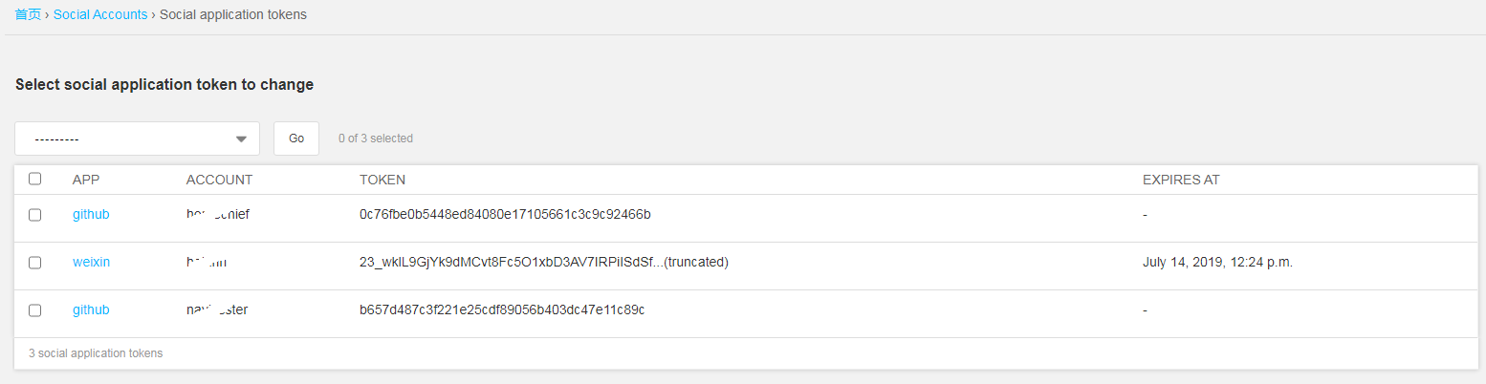
Task: Click the TOKEN column header
Action: click(382, 180)
